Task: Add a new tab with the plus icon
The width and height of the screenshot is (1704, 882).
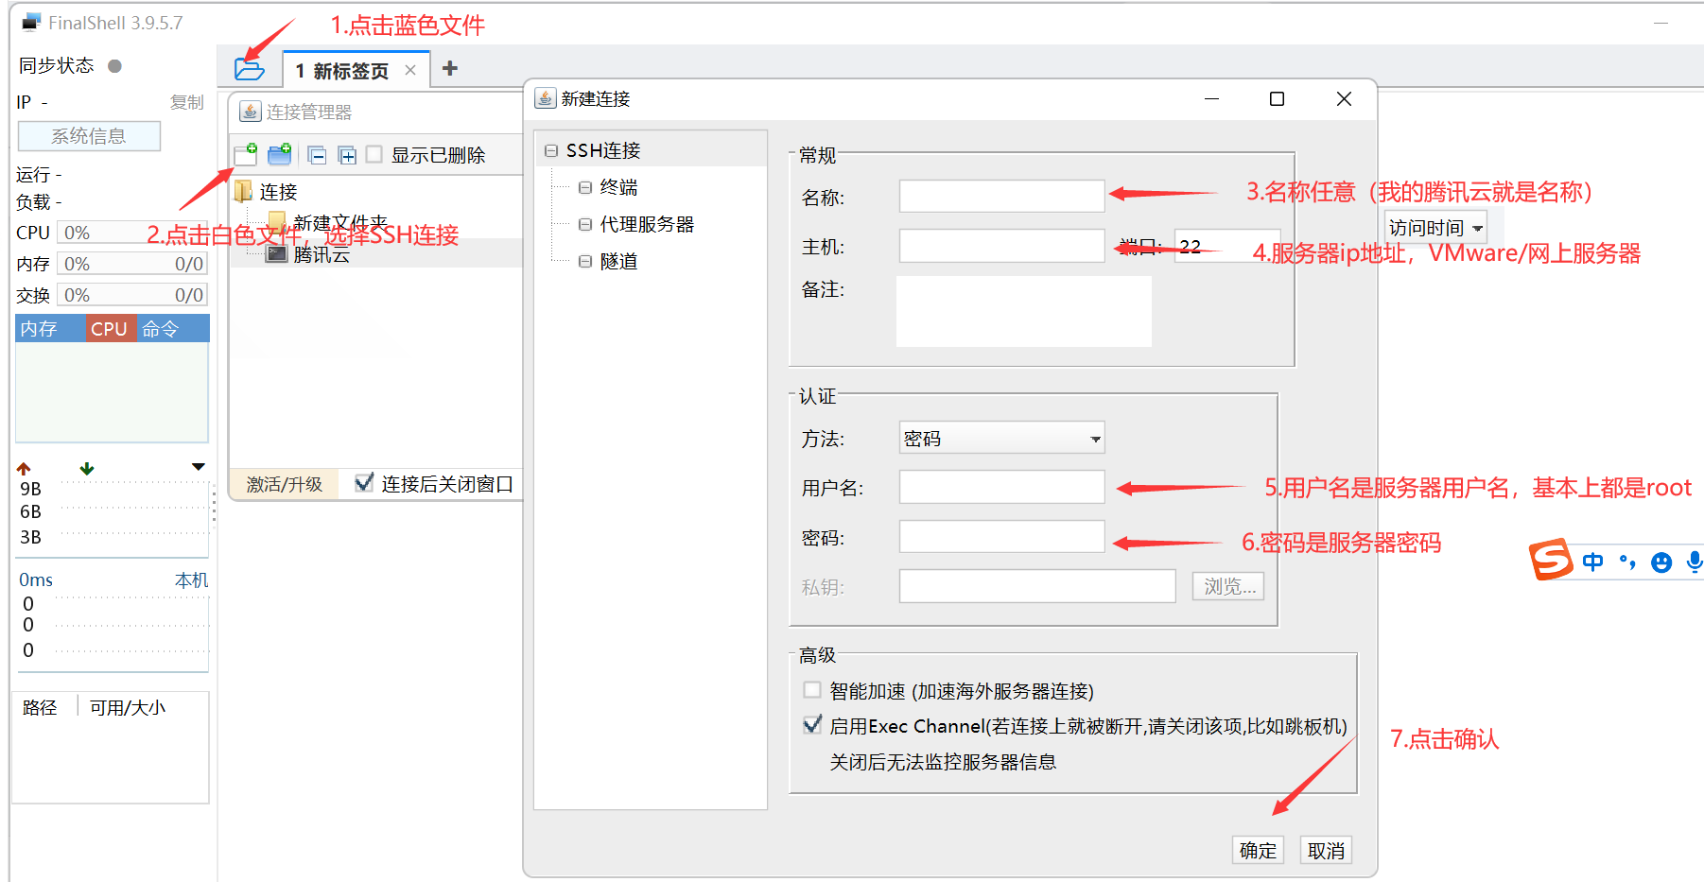Action: [450, 68]
